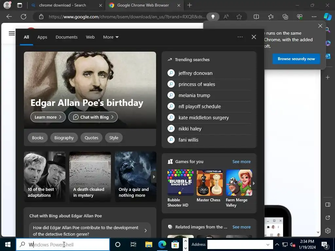Open sidebar settings gear icon
Viewport: 335px width, 251px height.
328,231
